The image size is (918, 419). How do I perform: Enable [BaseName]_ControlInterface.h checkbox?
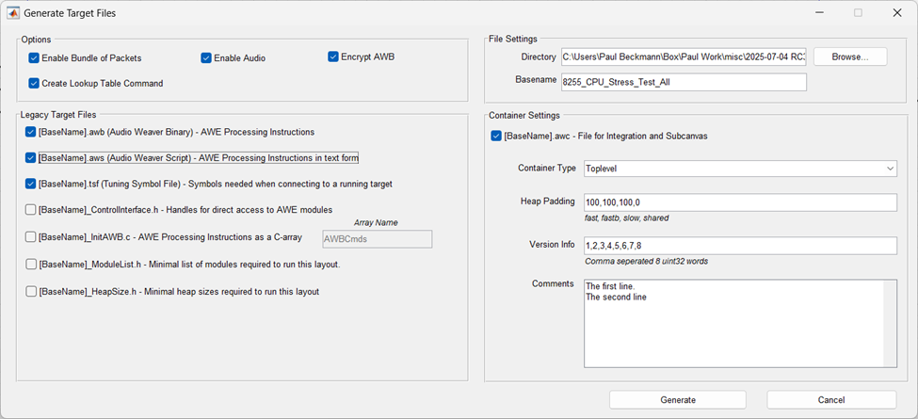click(x=31, y=209)
